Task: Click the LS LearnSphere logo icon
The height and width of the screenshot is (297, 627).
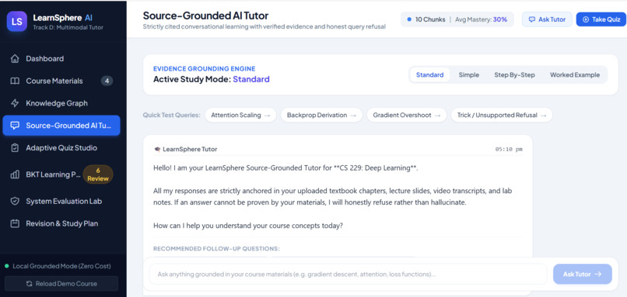Action: coord(17,22)
